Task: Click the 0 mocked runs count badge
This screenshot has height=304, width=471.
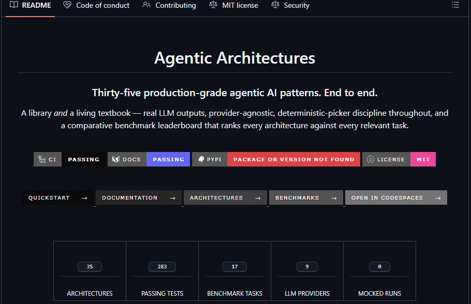Action: (380, 266)
